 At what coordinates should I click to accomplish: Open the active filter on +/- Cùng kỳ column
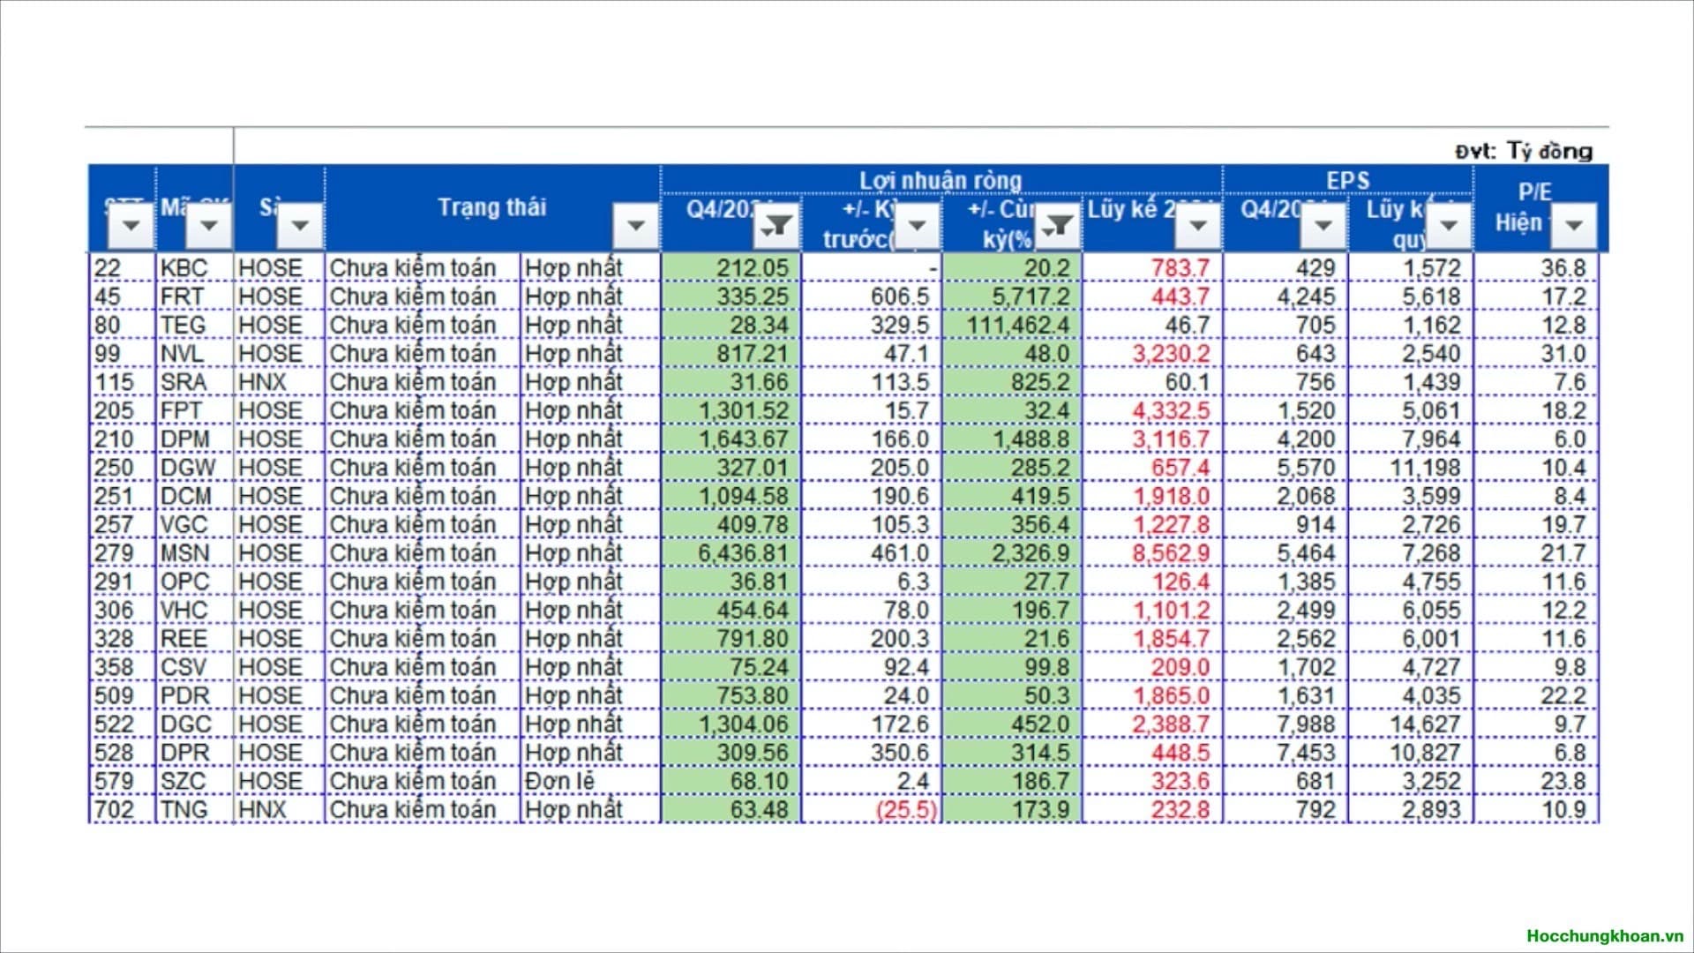[1058, 226]
